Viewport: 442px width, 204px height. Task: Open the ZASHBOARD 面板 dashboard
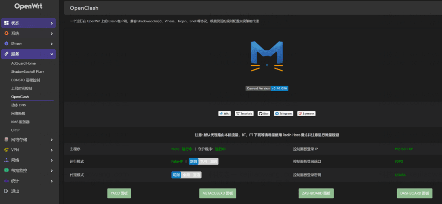pos(316,193)
